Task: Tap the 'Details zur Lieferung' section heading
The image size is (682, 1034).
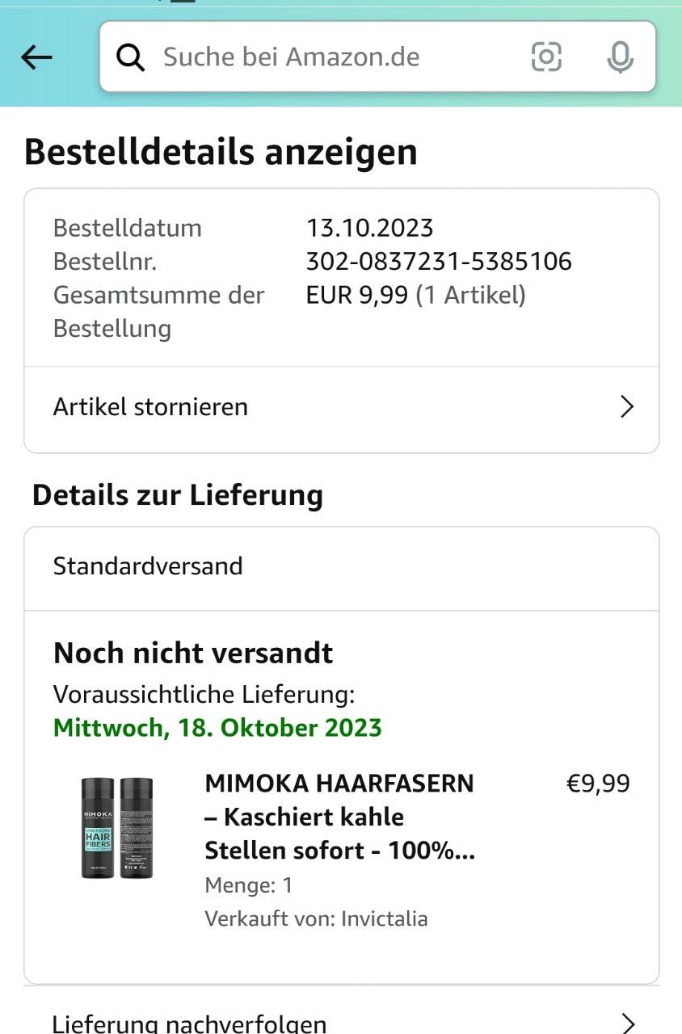Action: (x=178, y=494)
